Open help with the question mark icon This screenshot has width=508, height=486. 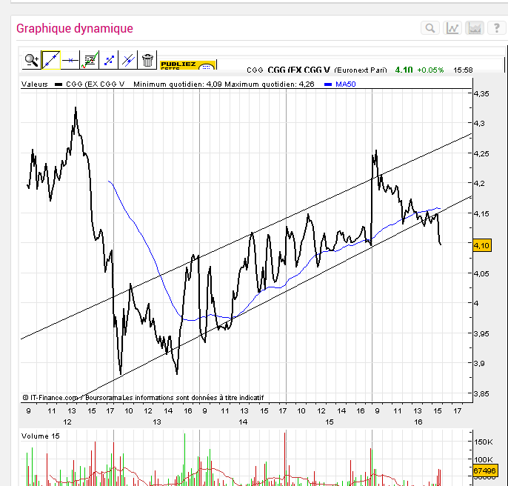point(497,28)
